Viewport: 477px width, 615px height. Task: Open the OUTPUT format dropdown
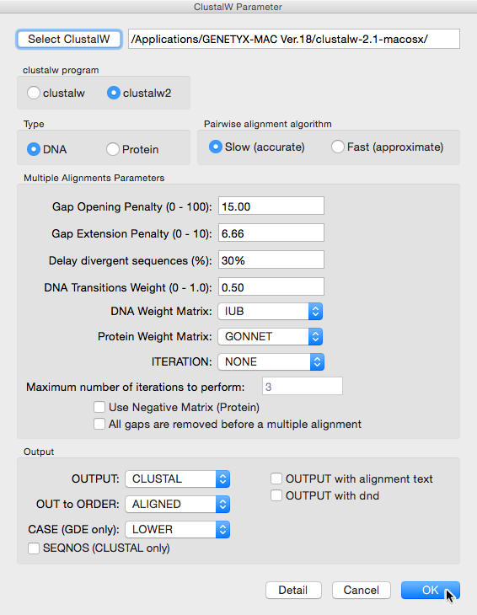[x=178, y=479]
